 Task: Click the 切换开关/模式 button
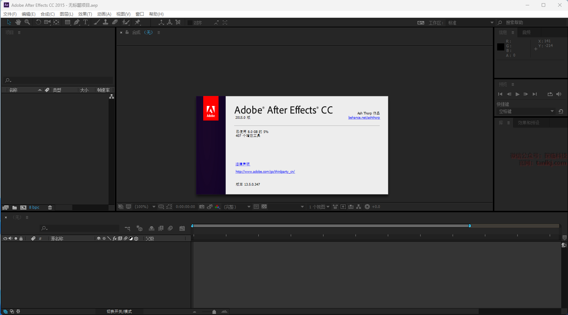[x=119, y=311]
